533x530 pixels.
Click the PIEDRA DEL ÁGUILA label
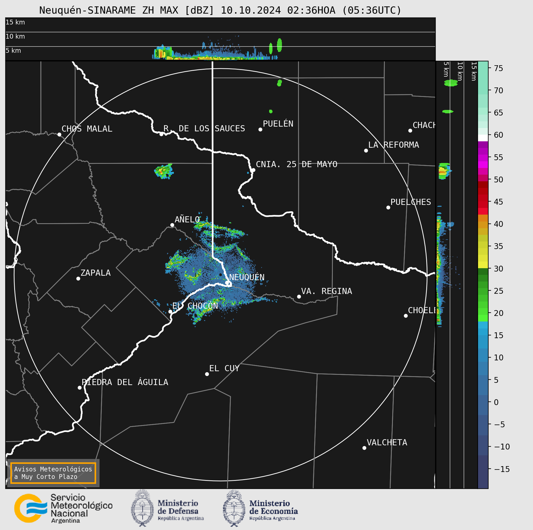125,382
